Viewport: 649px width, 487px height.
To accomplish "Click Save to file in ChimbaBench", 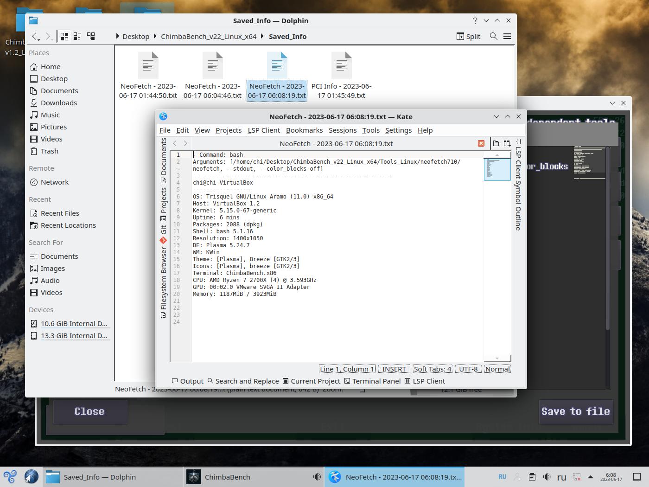I will point(576,412).
